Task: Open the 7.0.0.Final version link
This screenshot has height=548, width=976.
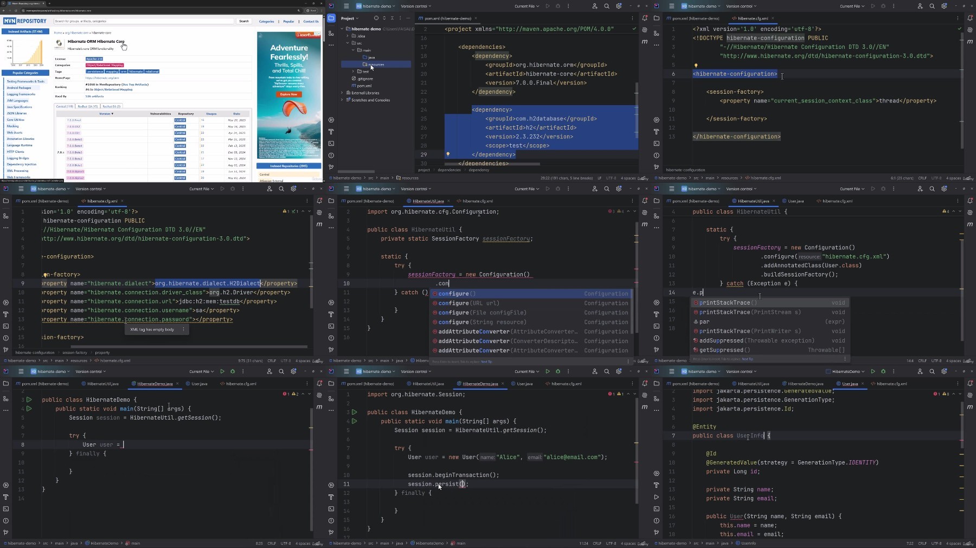Action: pyautogui.click(x=74, y=120)
